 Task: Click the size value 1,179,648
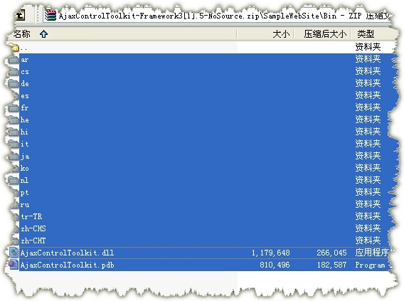click(271, 253)
